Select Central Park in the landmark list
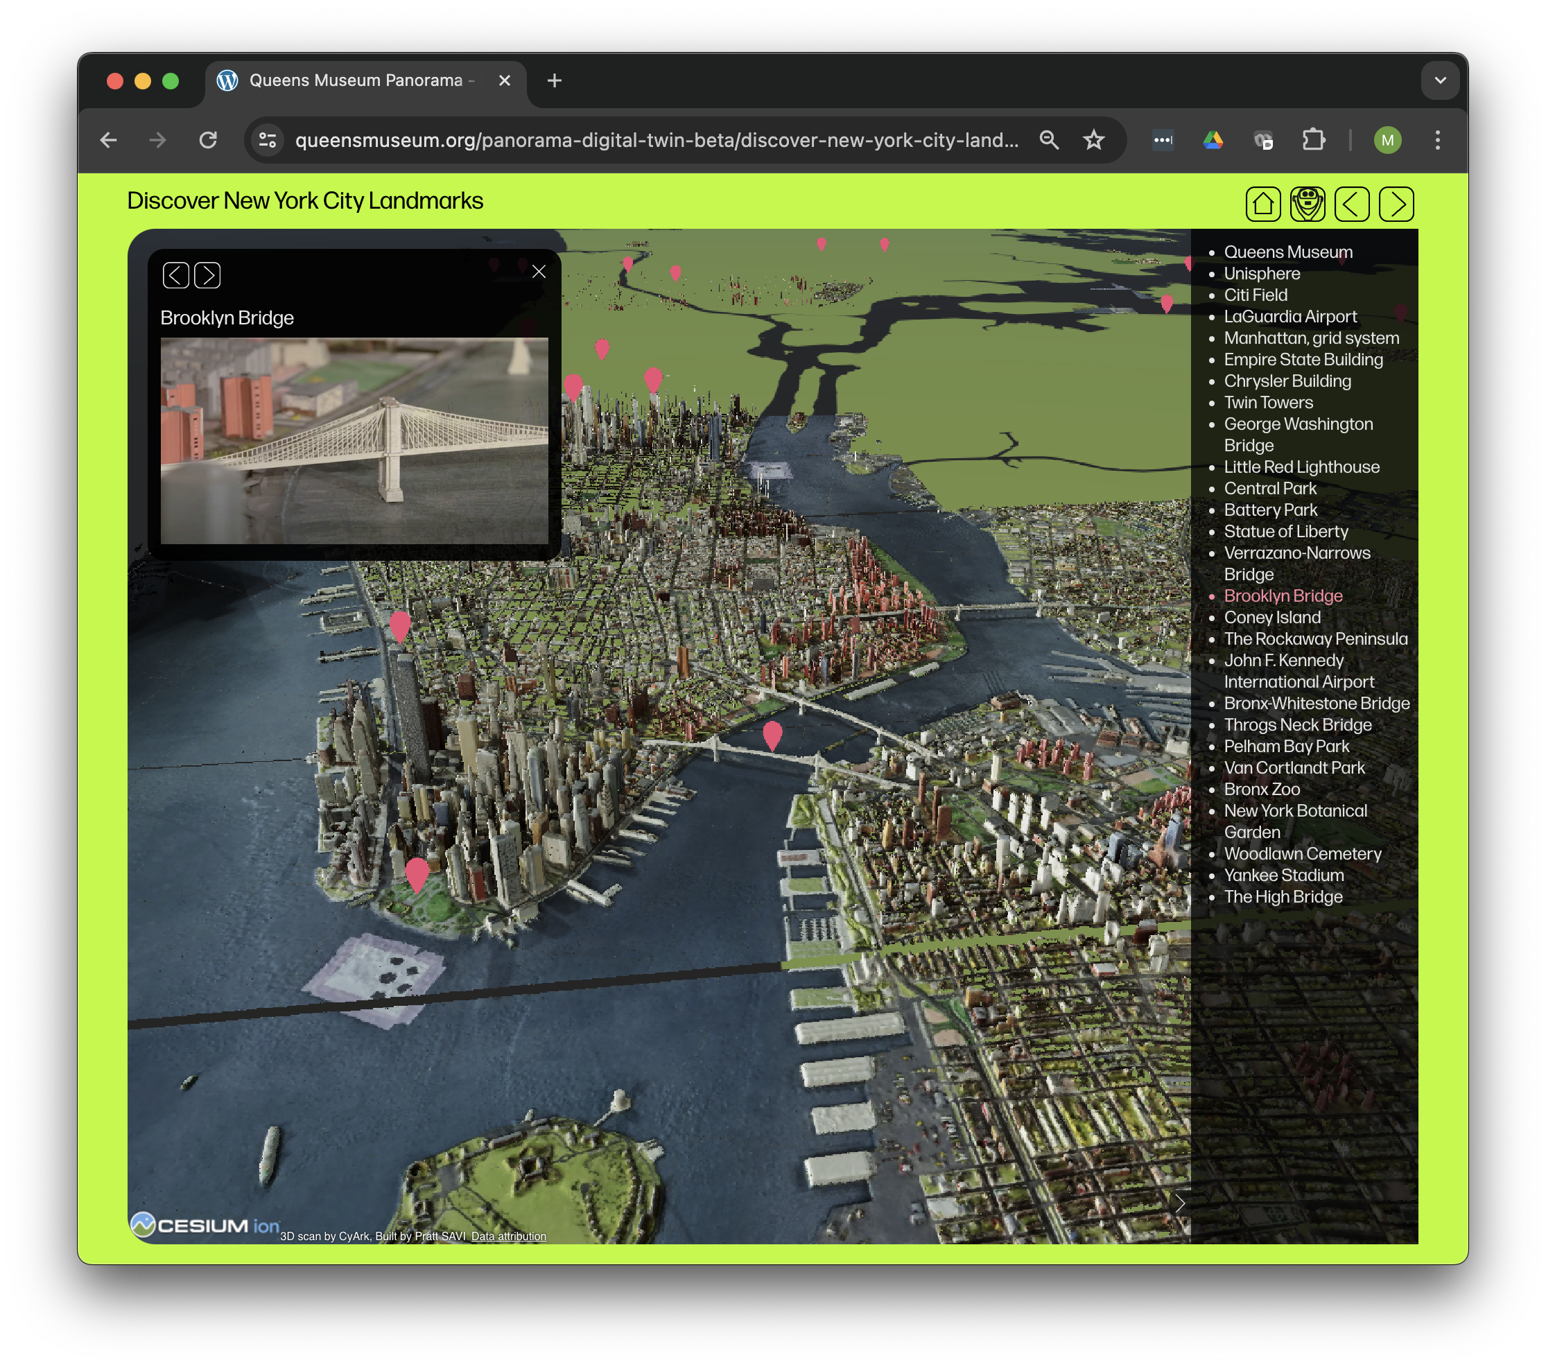The height and width of the screenshot is (1367, 1546). pos(1270,489)
